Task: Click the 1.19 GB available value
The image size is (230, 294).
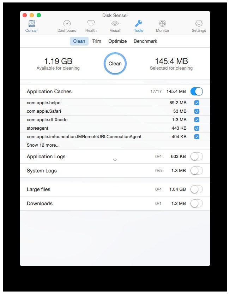Action: (x=58, y=61)
